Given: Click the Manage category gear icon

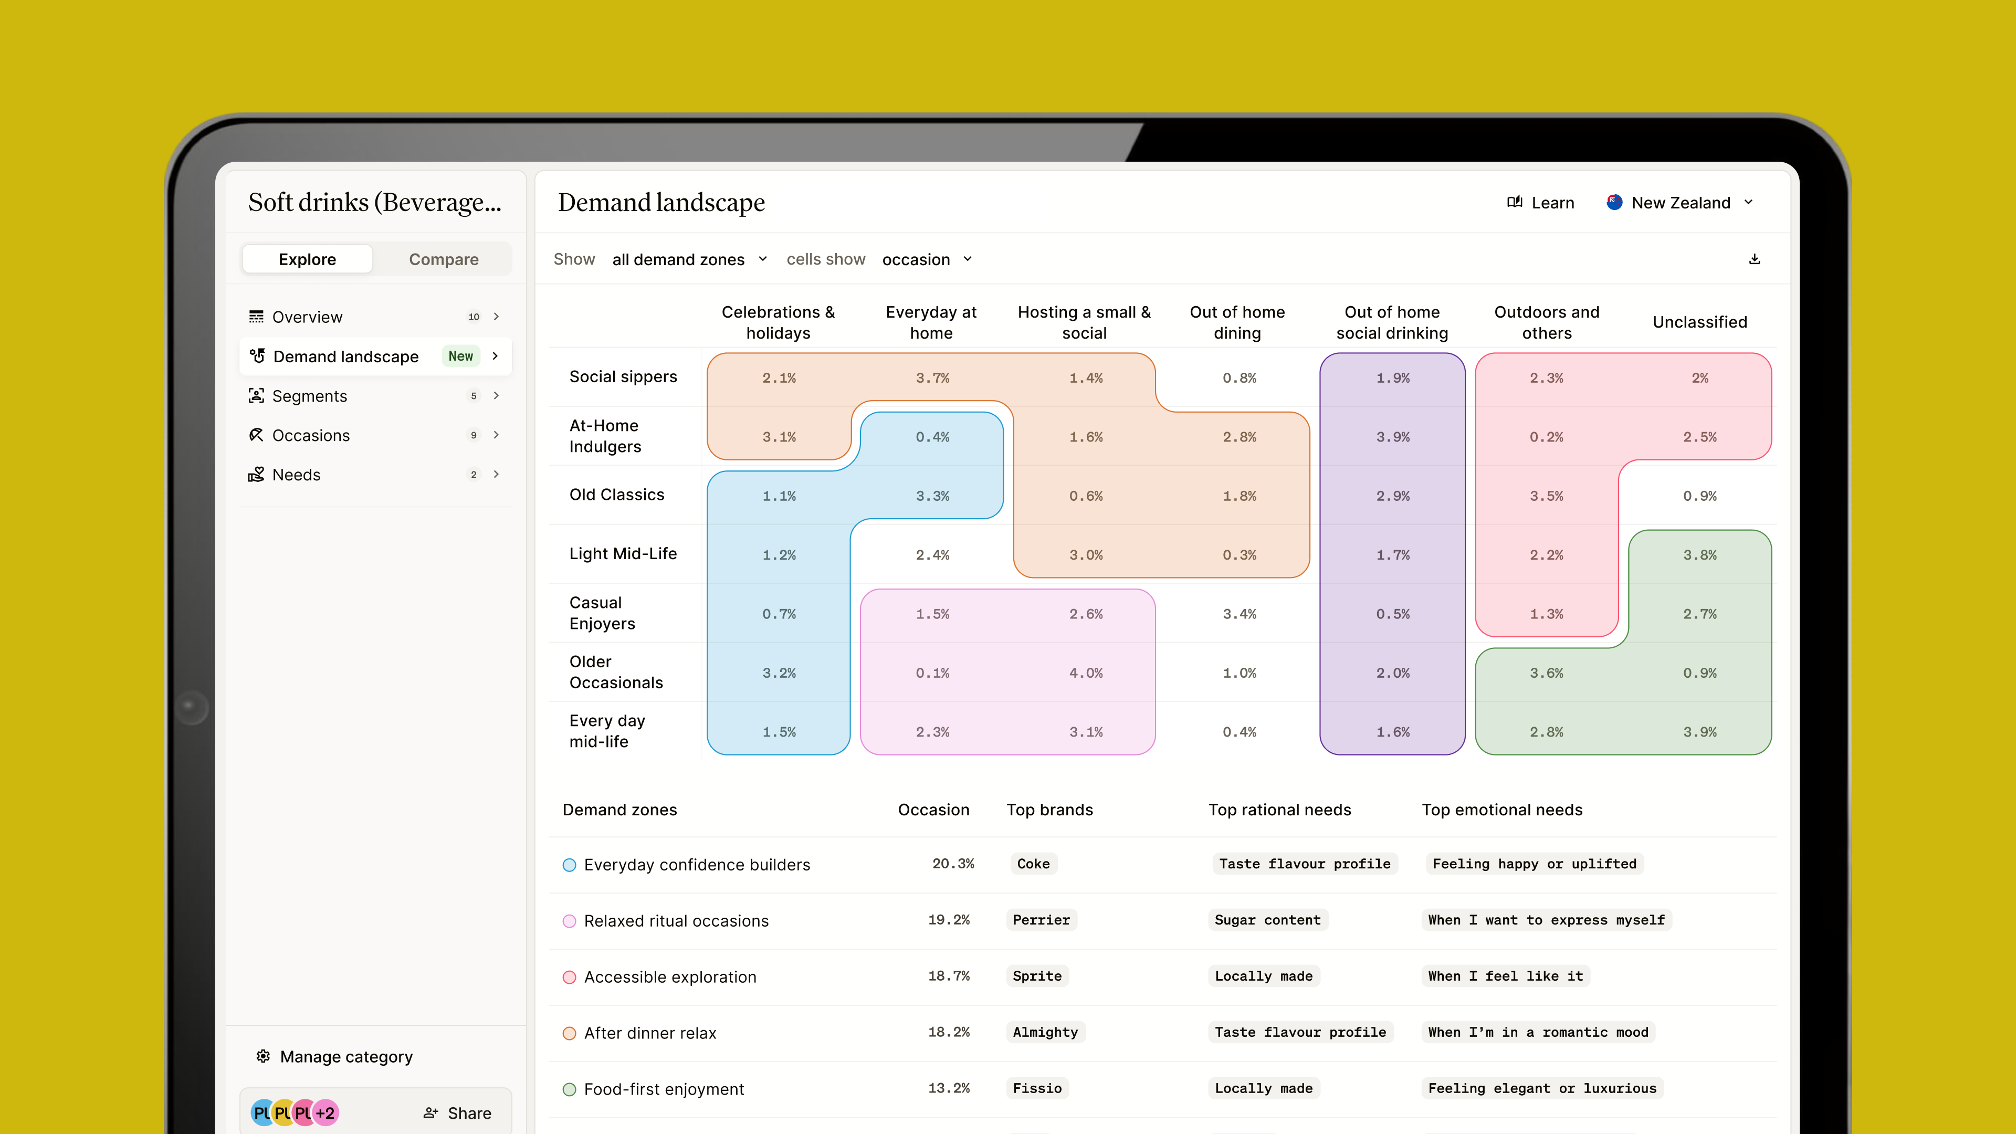Looking at the screenshot, I should point(263,1056).
